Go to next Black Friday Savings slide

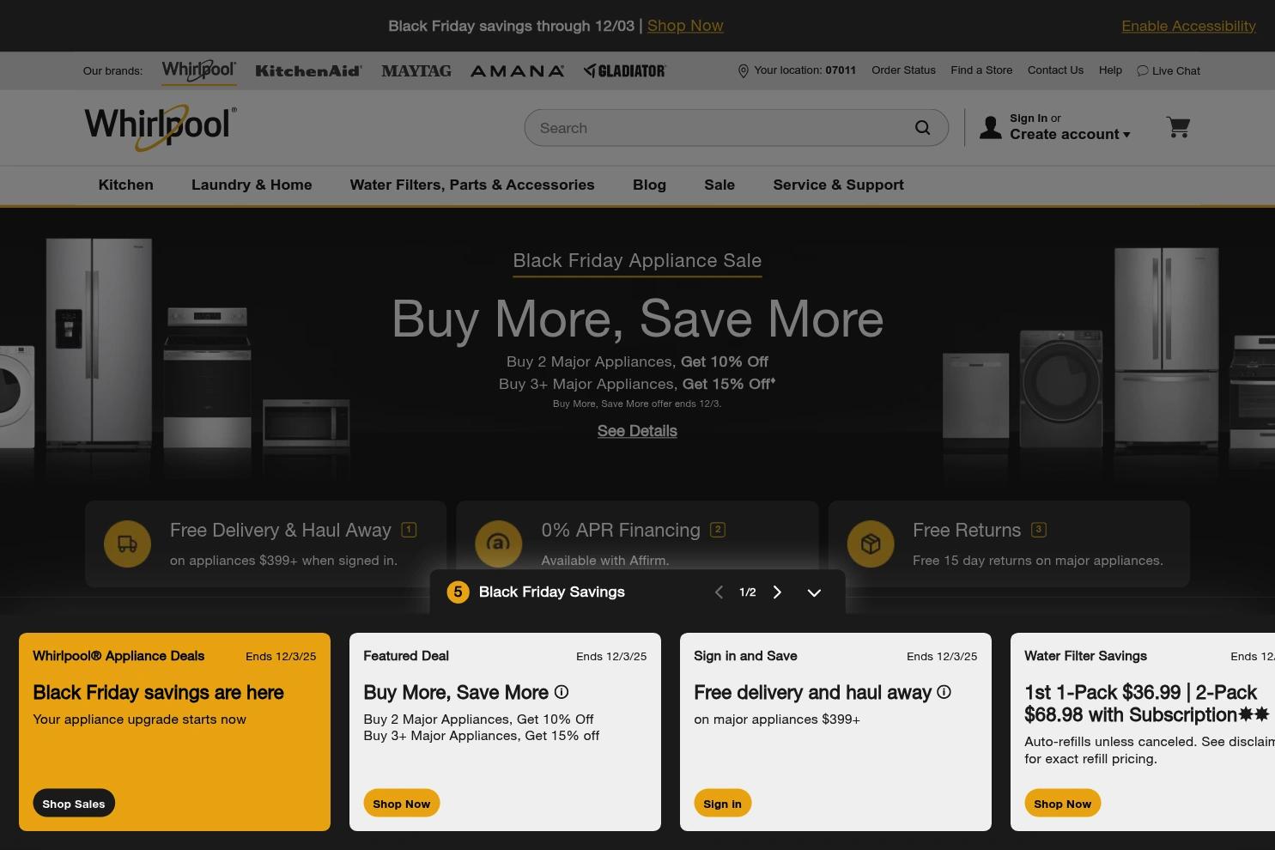[x=777, y=592]
